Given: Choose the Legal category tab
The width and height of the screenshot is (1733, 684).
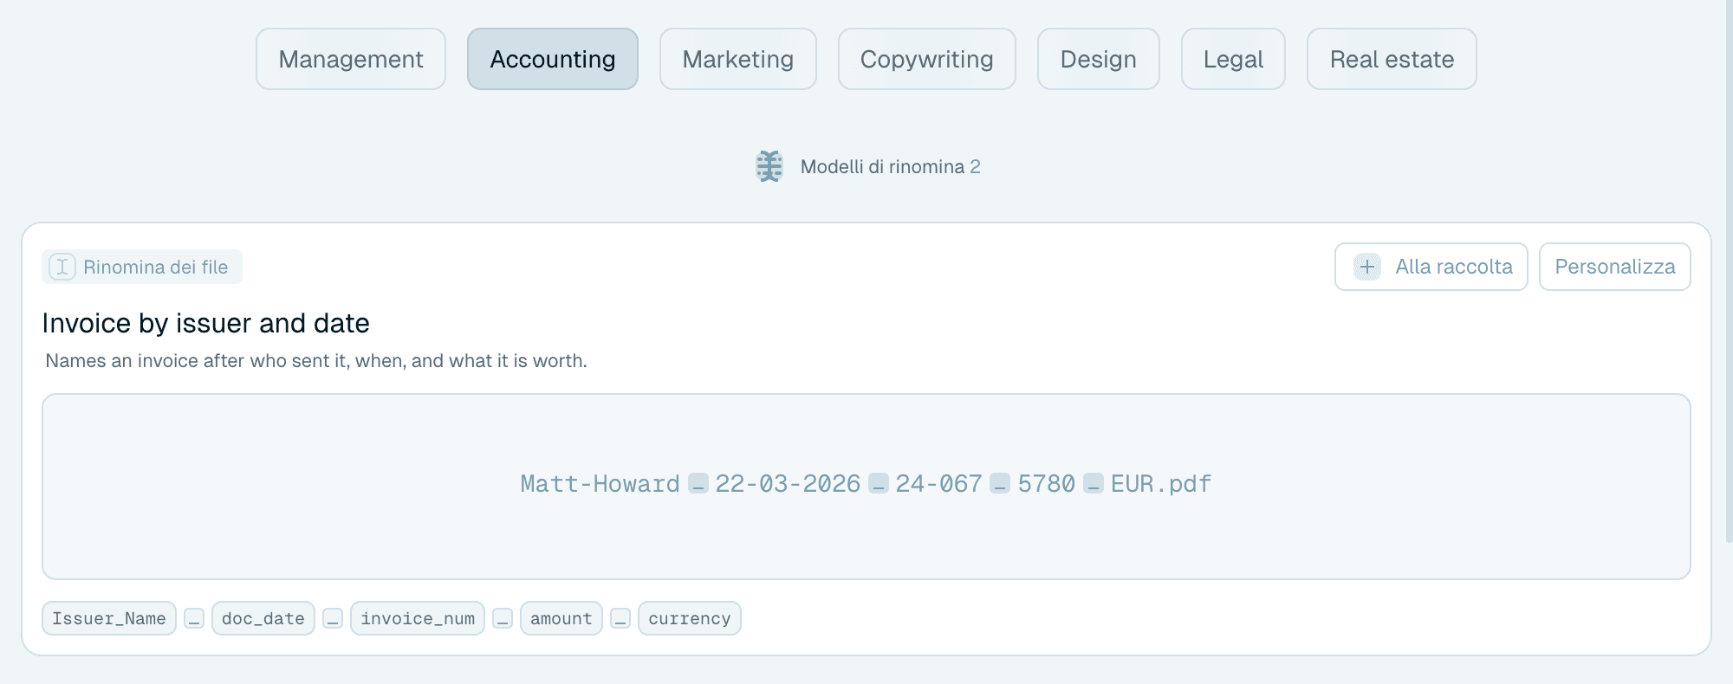Looking at the screenshot, I should coord(1233,59).
